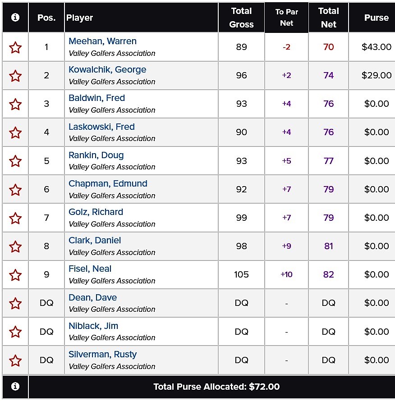Click star icon beside Baldwin, Fred
Screen dimensions: 395x401
(15, 104)
